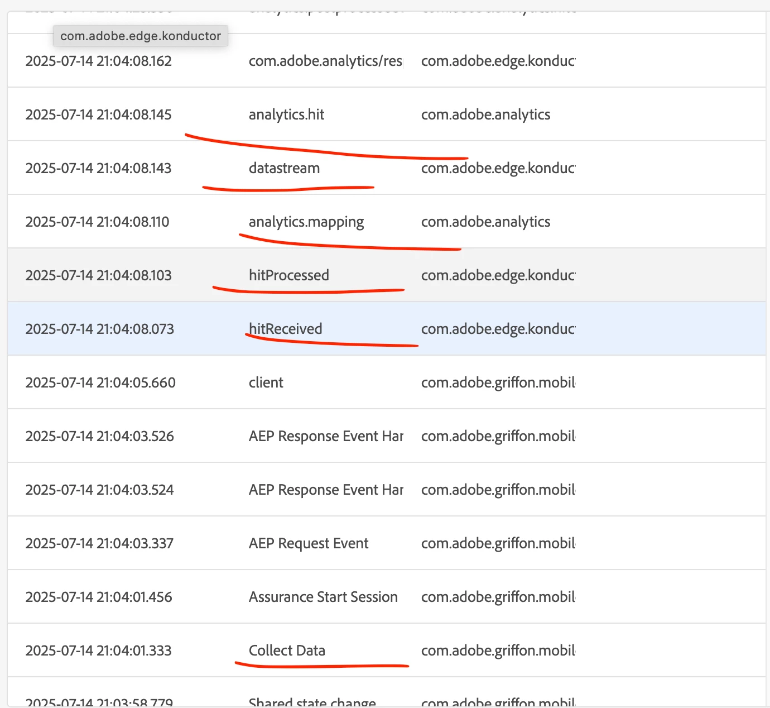This screenshot has height=708, width=770.
Task: Select timestamp 2025-07-14 21:04:03.524
Action: pyautogui.click(x=99, y=490)
